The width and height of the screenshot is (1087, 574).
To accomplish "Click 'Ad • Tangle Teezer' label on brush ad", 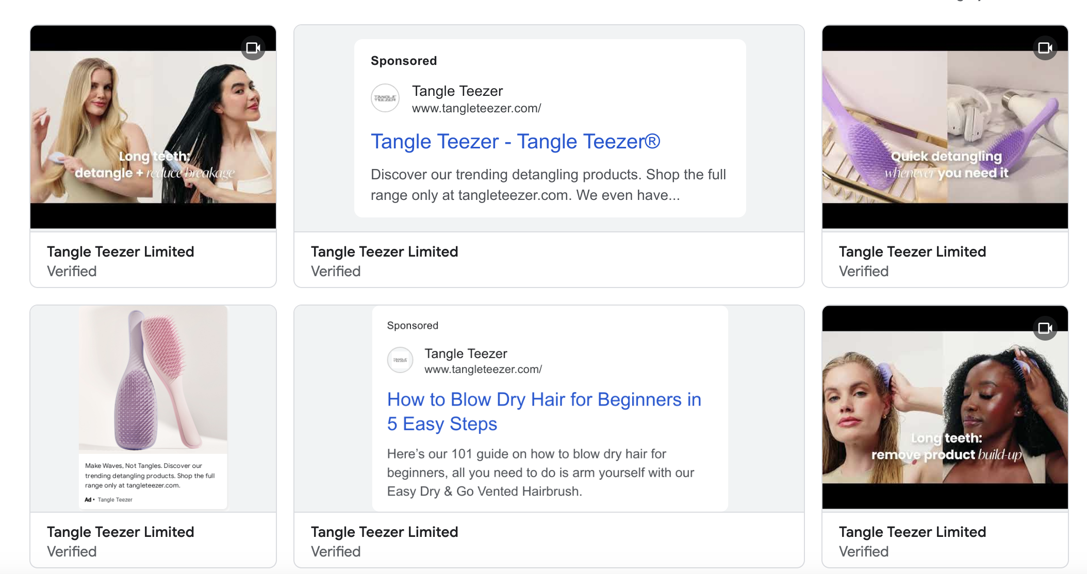I will coord(109,500).
